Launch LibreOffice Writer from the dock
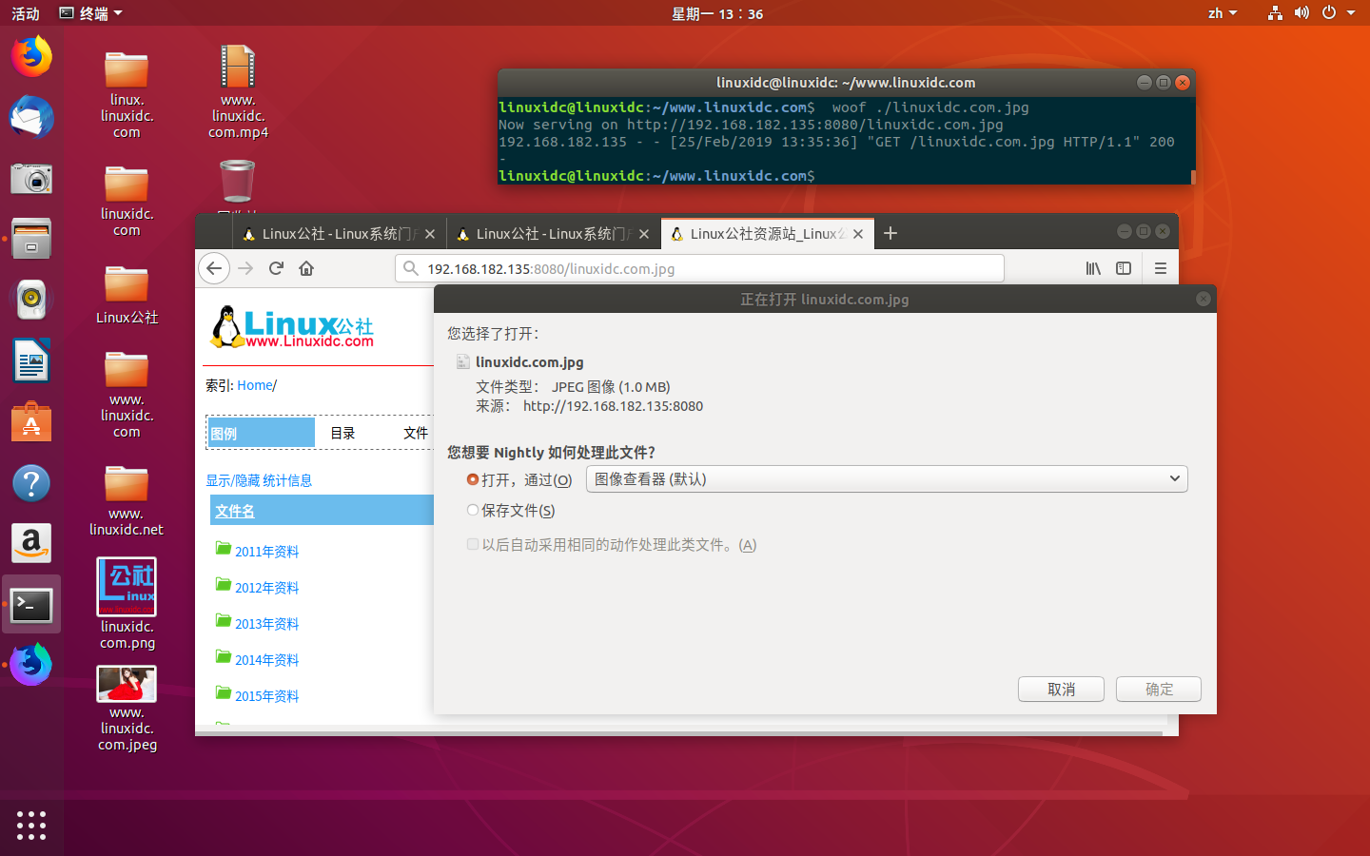This screenshot has height=856, width=1370. [x=31, y=361]
